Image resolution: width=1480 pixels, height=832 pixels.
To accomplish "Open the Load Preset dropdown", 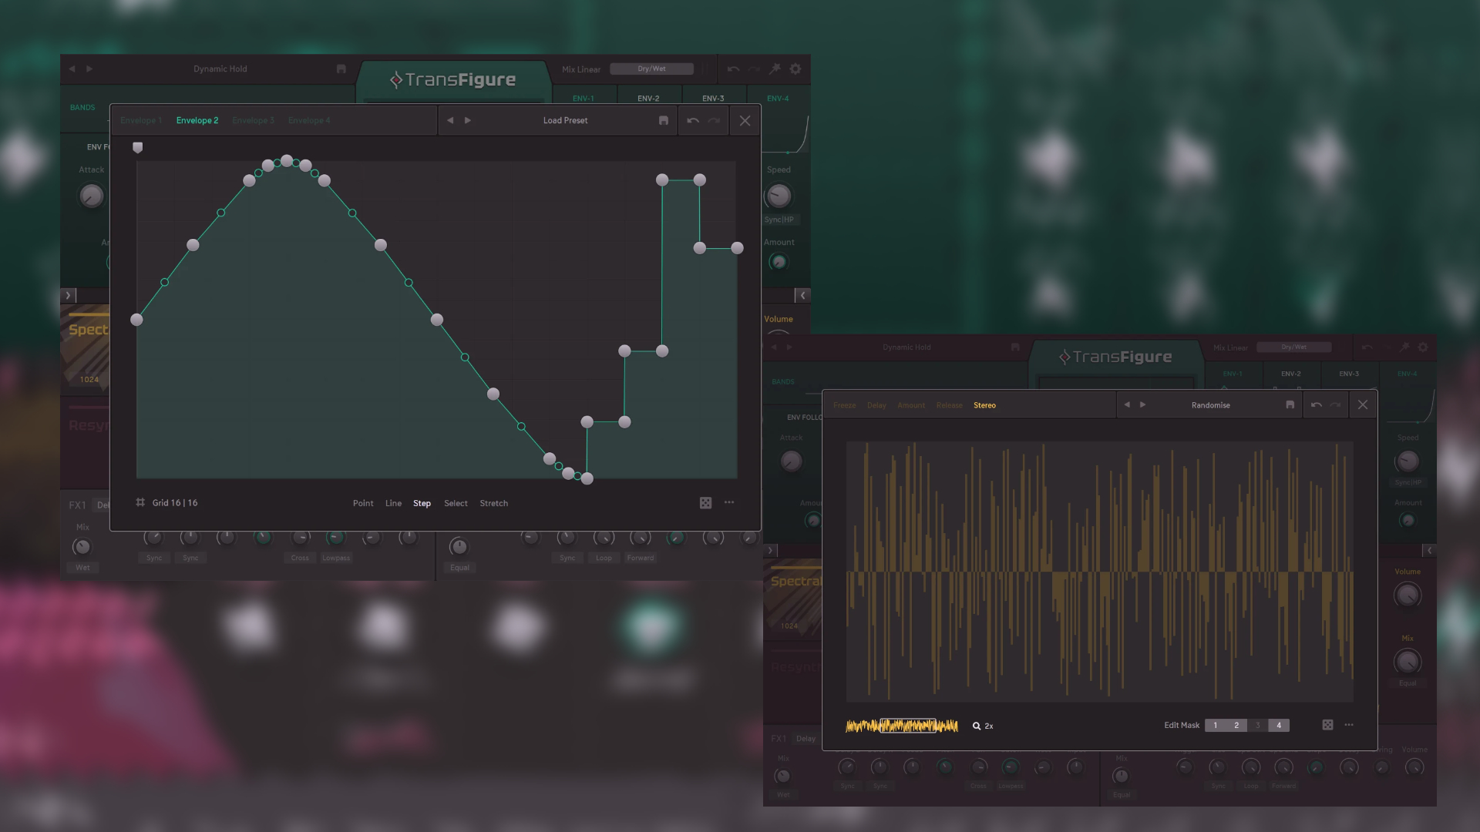I will click(x=565, y=121).
